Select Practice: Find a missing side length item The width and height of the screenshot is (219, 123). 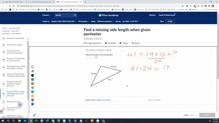[x=15, y=94]
